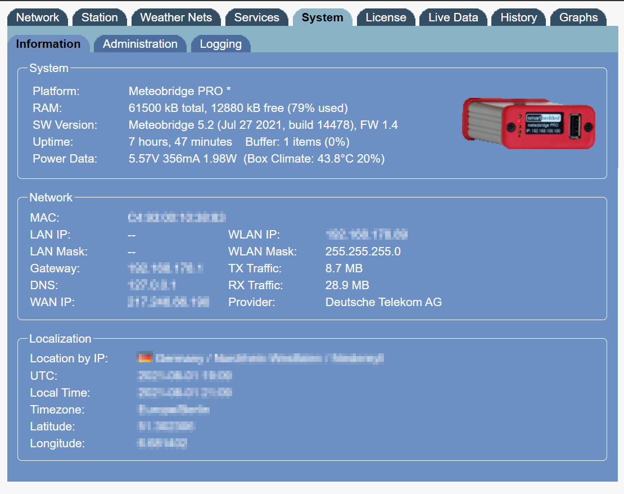This screenshot has width=624, height=494.
Task: Click the Buffer: 1 items (0%) text
Action: point(297,142)
